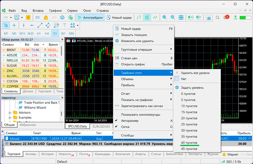This screenshot has width=253, height=164.
Task: Switch to bar chart display
Action: (139, 17)
